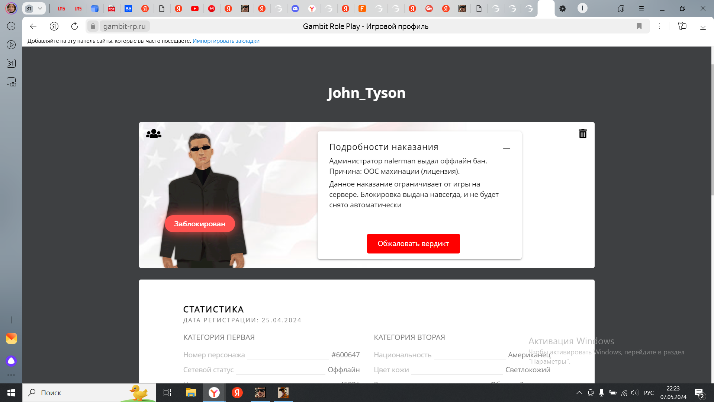This screenshot has width=714, height=402.
Task: Open downloads icon in browser toolbar
Action: click(x=703, y=26)
